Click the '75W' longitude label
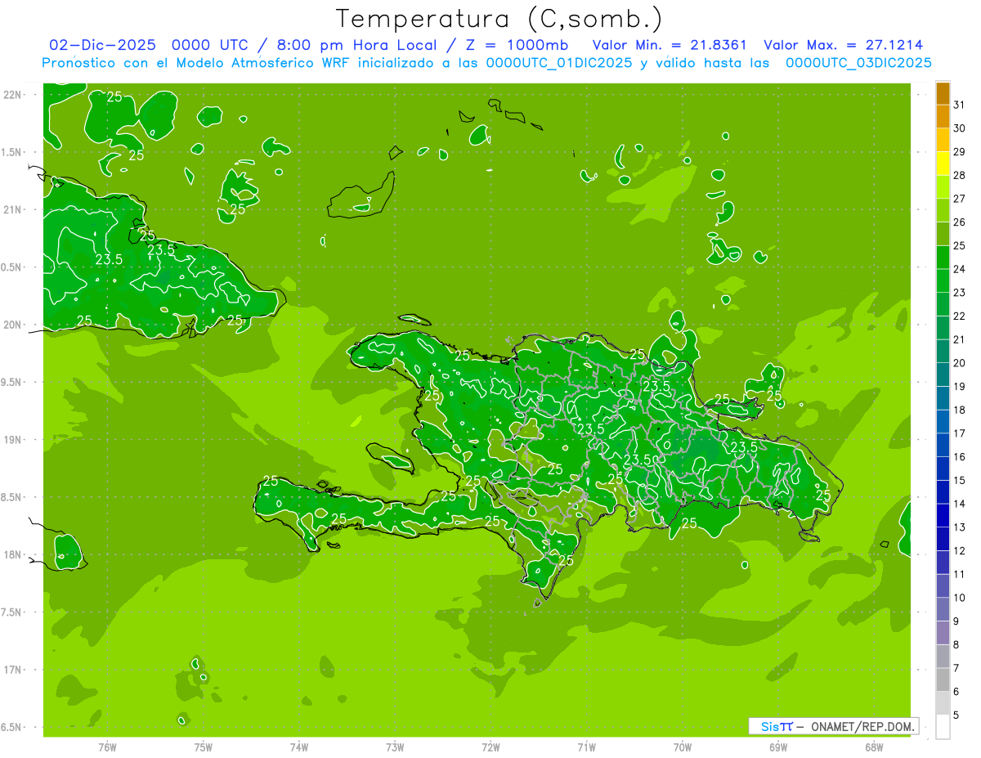 point(204,747)
